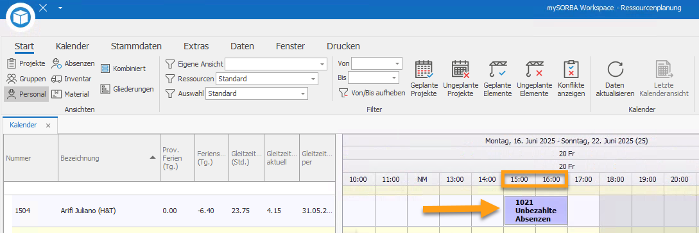Expand the Ressourcen Standard dropdown
The width and height of the screenshot is (699, 233).
[x=313, y=79]
